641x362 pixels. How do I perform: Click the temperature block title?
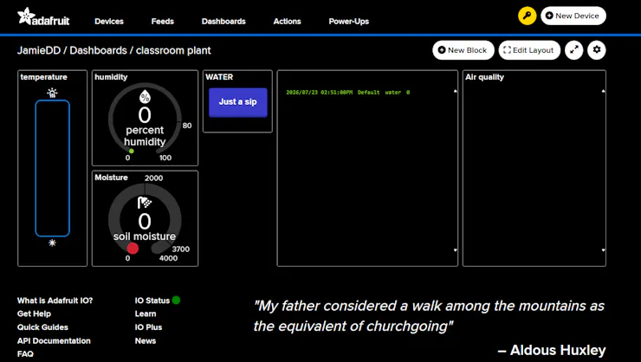coord(43,77)
